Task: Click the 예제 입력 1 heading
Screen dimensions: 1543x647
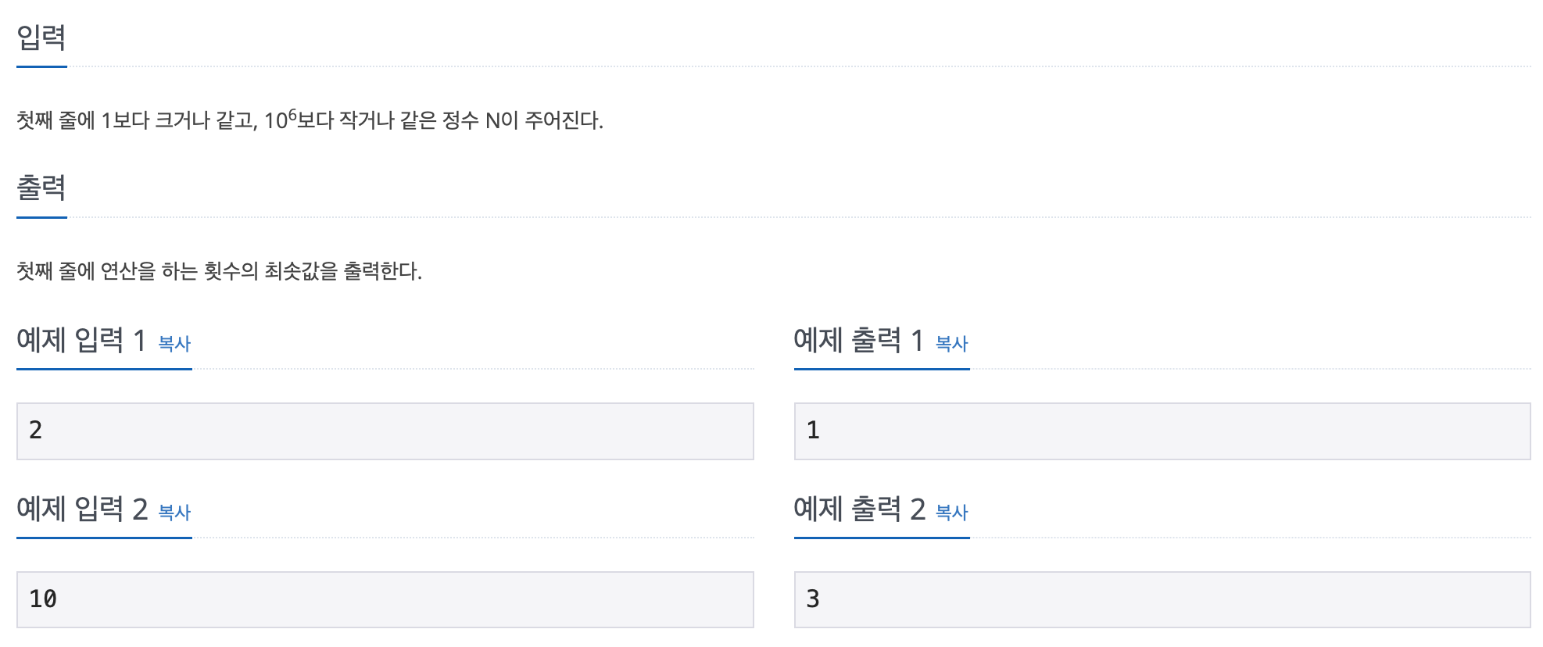Action: [81, 339]
